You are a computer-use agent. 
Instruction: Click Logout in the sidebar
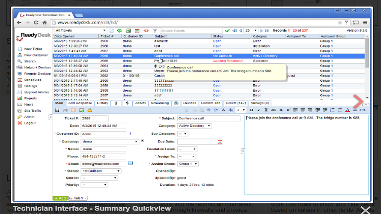(x=30, y=123)
